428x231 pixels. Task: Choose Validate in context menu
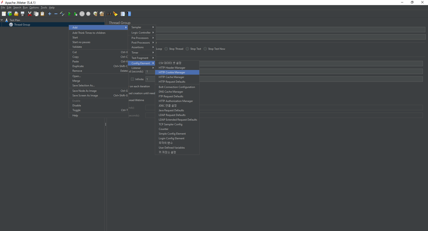tap(99, 47)
